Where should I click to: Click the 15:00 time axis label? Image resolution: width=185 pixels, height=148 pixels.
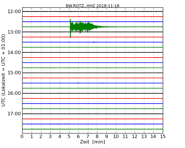(x=14, y=73)
